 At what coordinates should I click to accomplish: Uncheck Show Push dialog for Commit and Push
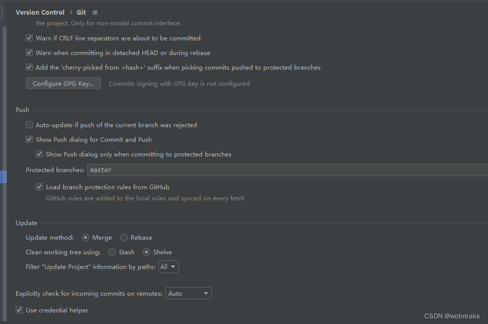click(x=29, y=139)
